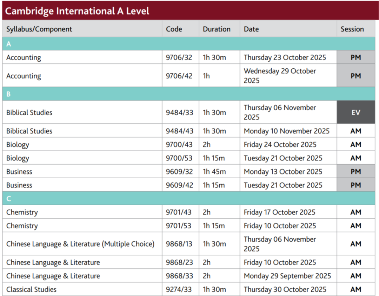Click 'Chinese Language & Literature' in 9868/23 row
This screenshot has height=296, width=379.
pos(53,262)
